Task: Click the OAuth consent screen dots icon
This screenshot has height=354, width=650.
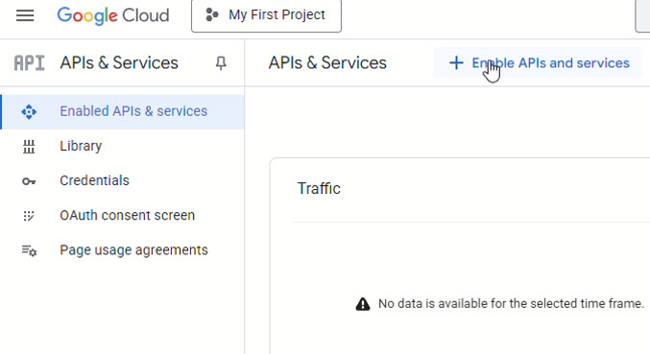Action: click(29, 216)
